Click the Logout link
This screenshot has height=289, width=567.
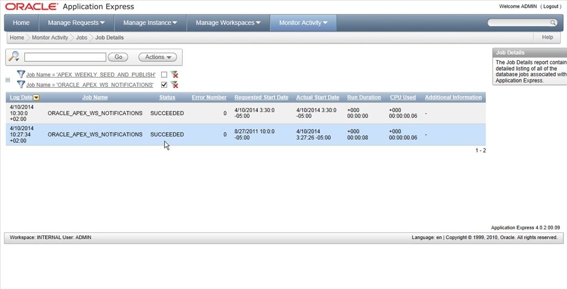pyautogui.click(x=550, y=7)
